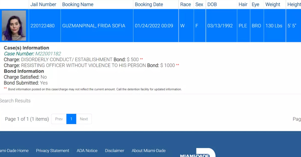Open the Privacy Statement footer link
The width and height of the screenshot is (301, 157).
coord(52,150)
